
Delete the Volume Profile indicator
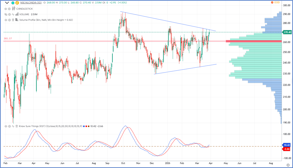click(x=13, y=20)
